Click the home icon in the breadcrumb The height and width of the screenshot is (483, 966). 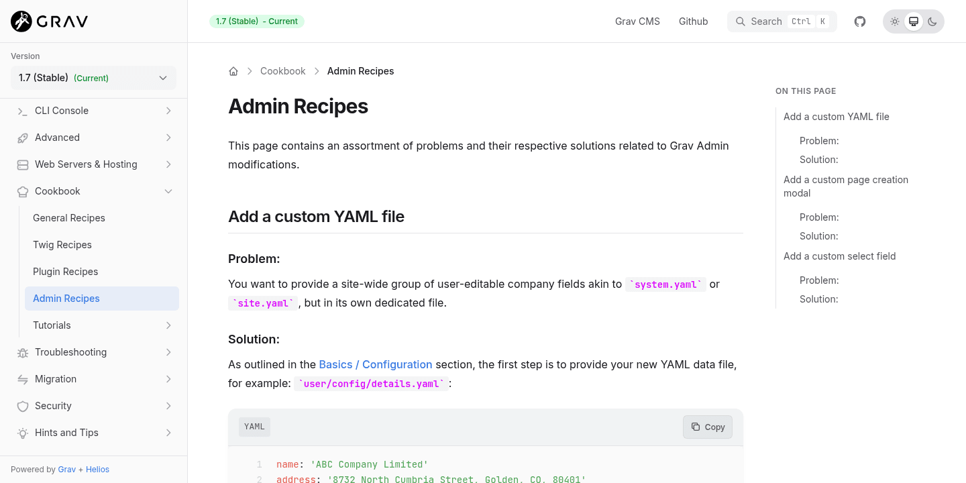click(x=233, y=70)
